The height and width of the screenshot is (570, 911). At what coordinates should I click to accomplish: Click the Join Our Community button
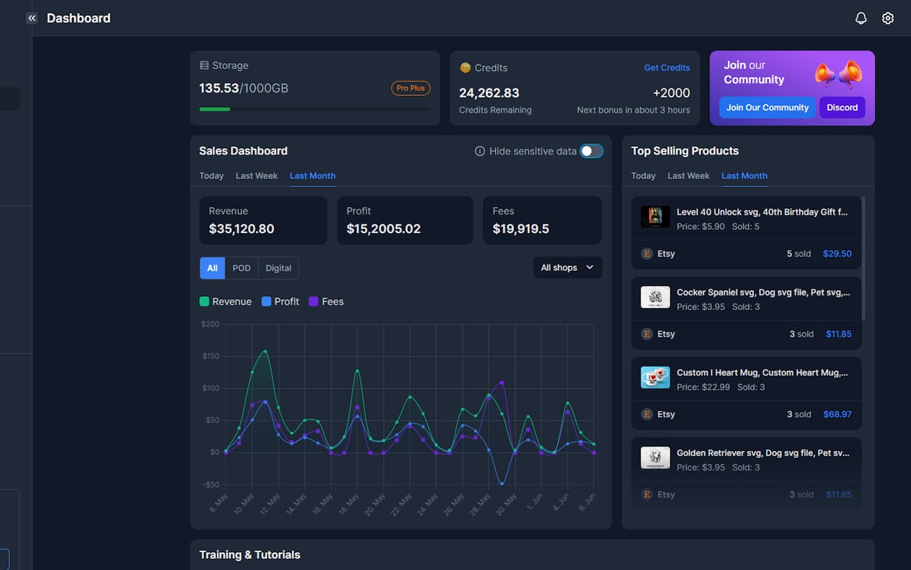point(767,108)
